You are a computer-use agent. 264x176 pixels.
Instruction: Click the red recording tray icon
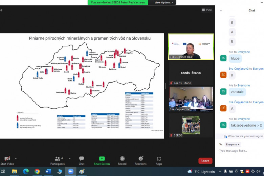247,172
